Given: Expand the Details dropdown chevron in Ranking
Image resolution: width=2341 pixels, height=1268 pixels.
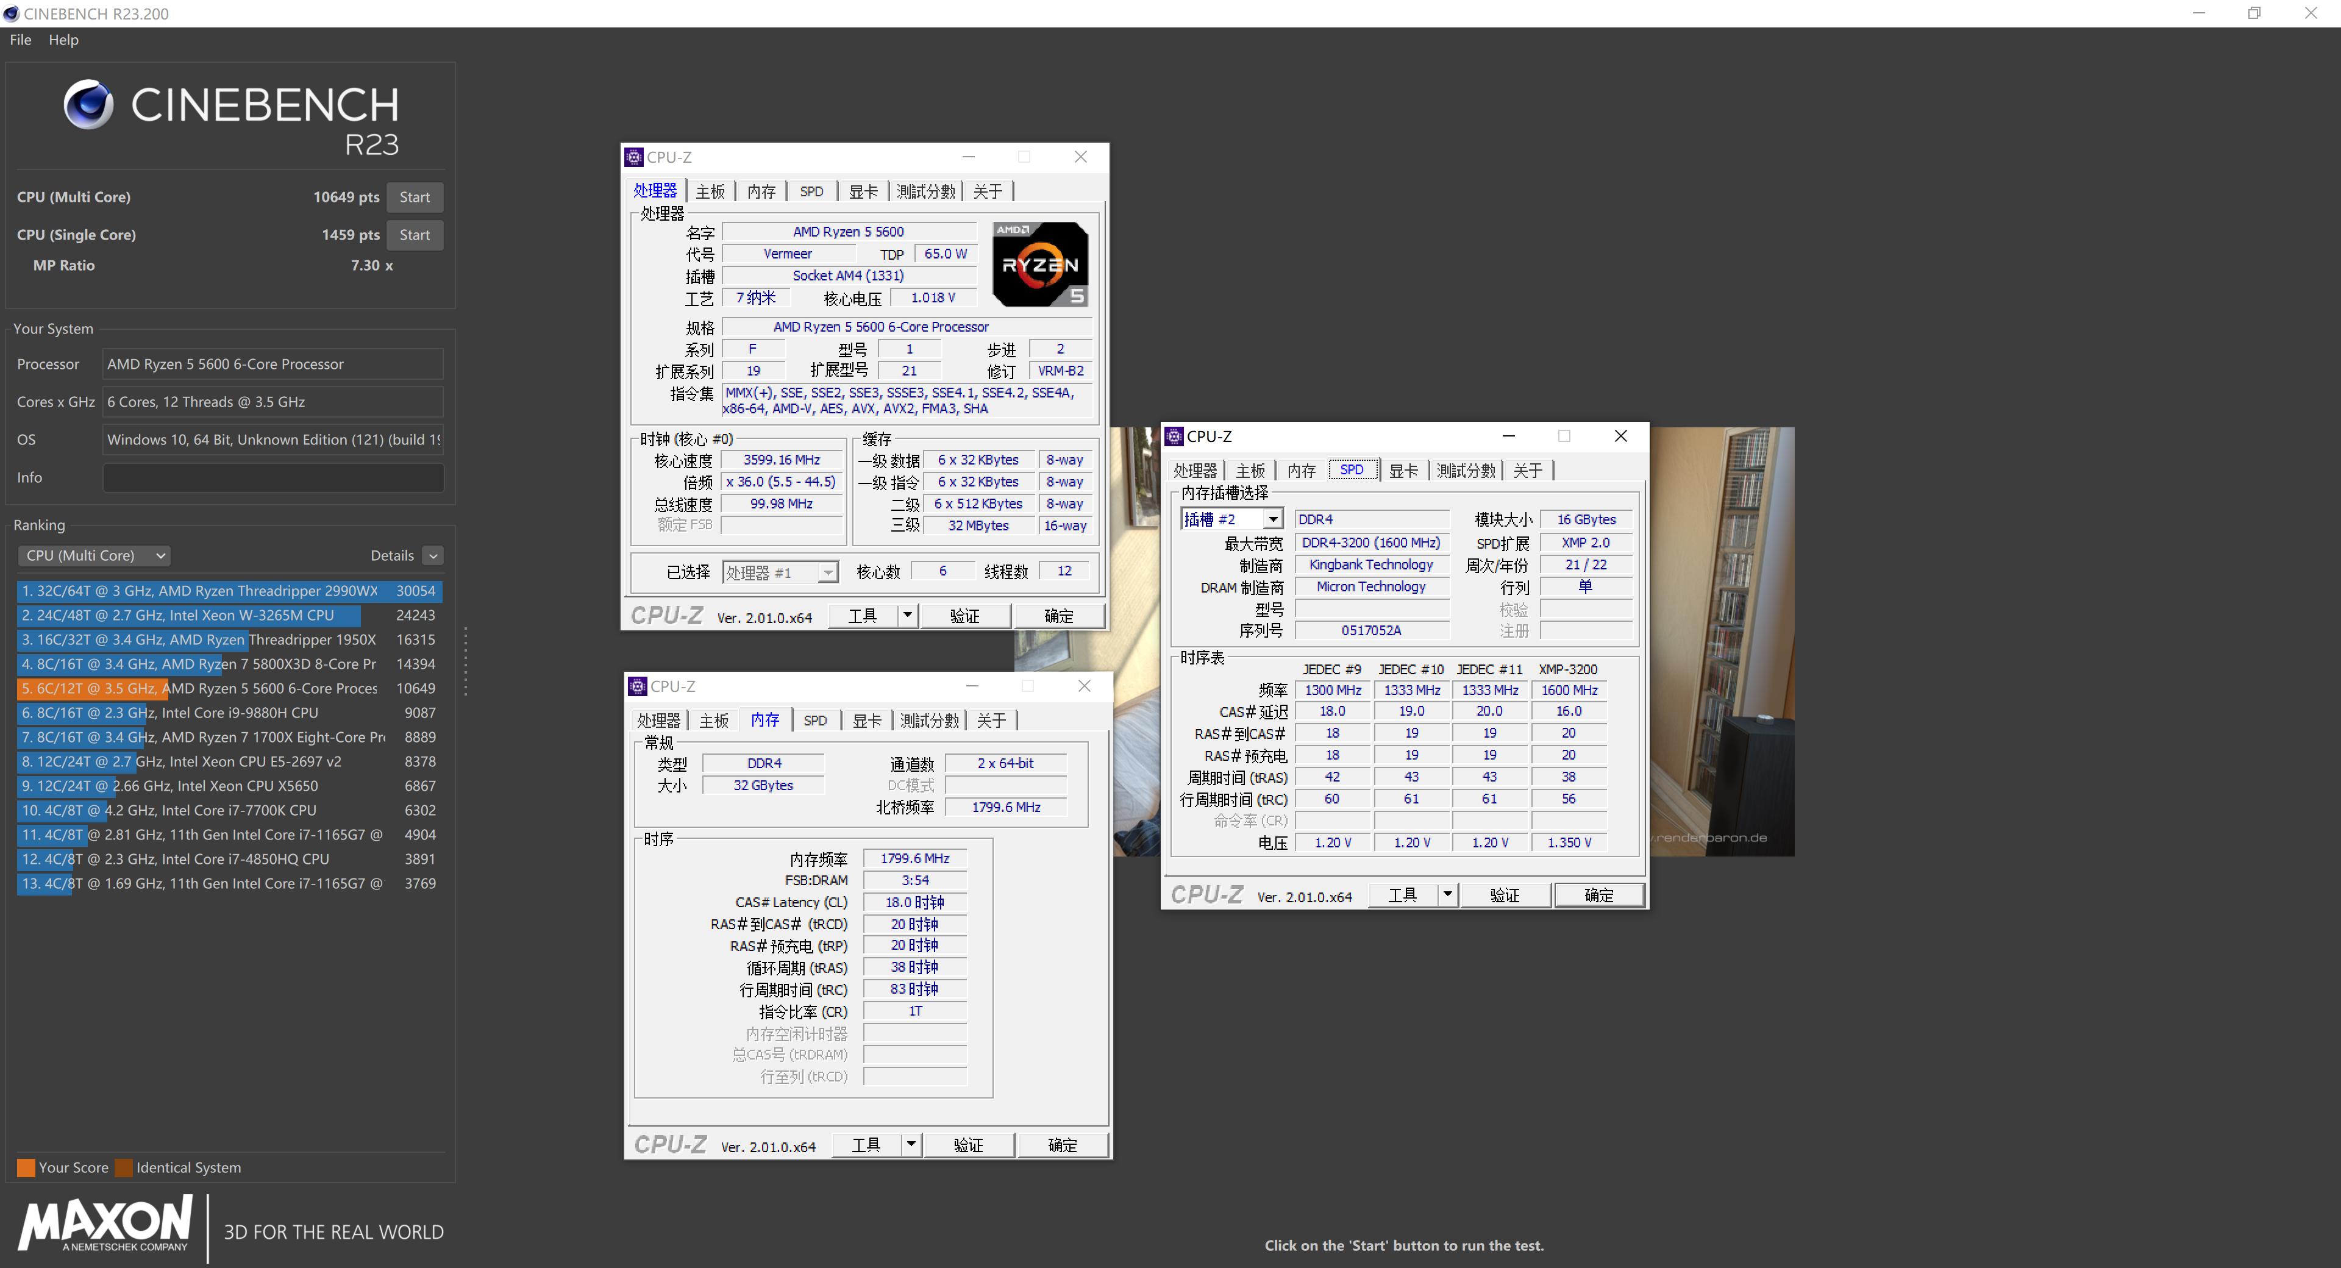Looking at the screenshot, I should pos(433,555).
